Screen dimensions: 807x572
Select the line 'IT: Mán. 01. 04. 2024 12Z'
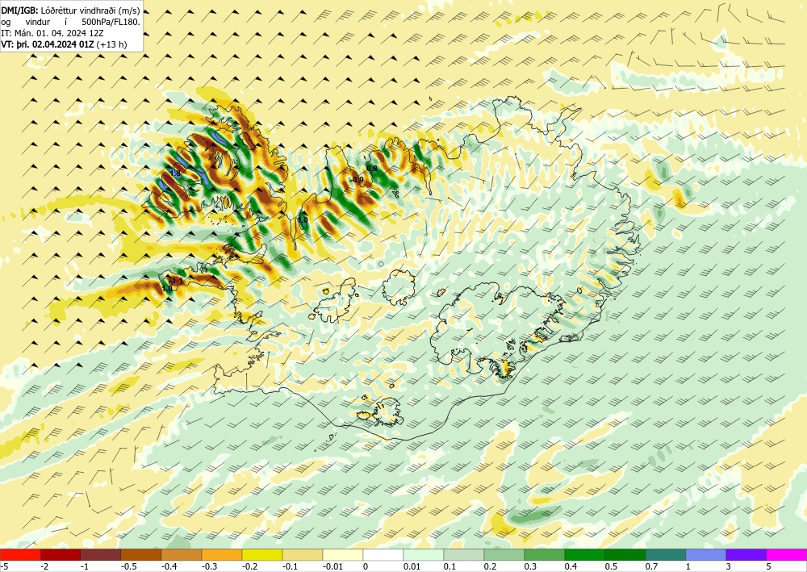(x=52, y=33)
